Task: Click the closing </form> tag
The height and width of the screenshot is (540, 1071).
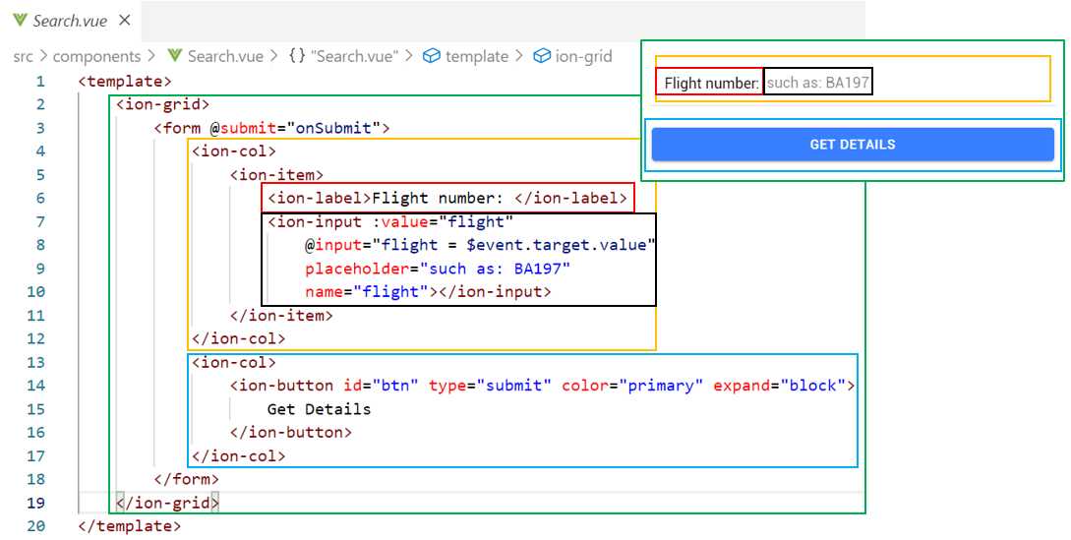Action: [187, 479]
